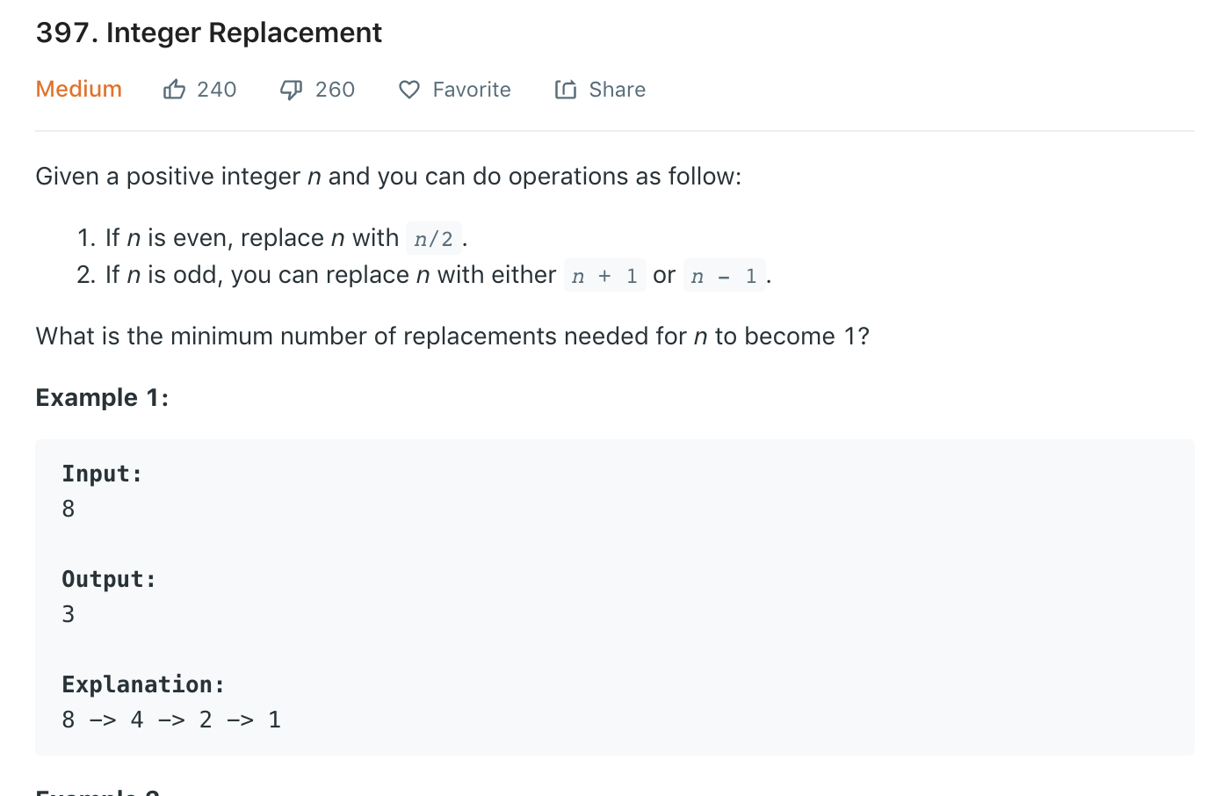This screenshot has width=1207, height=796.
Task: Click the title '397. Integer Replacement'
Action: click(209, 33)
